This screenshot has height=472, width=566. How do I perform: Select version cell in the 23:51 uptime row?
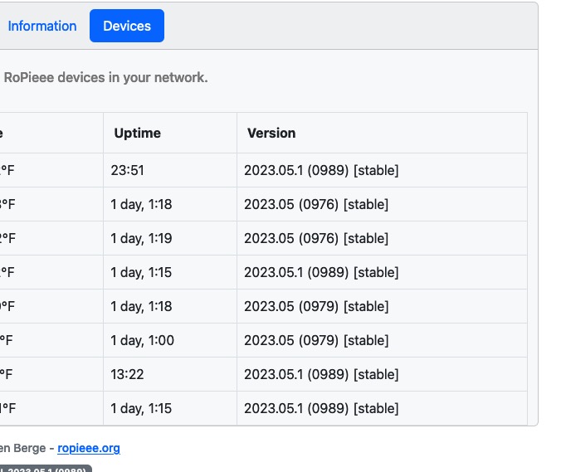321,170
